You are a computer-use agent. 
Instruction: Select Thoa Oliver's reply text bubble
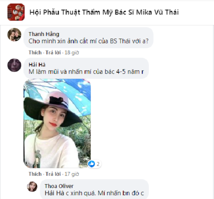94,189
